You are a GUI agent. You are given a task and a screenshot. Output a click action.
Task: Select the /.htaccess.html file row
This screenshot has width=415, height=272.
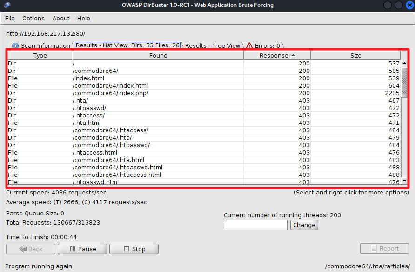point(204,152)
